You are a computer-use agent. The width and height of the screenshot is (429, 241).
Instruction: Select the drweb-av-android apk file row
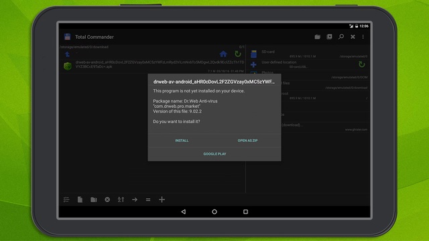[x=152, y=66]
